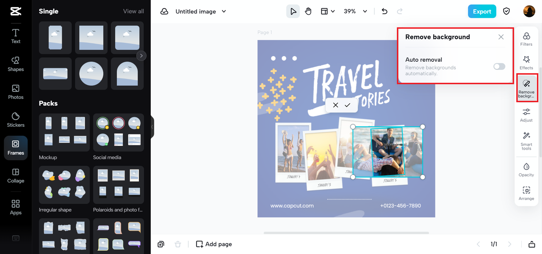Open the Photos panel
This screenshot has width=542, height=254.
click(x=16, y=92)
